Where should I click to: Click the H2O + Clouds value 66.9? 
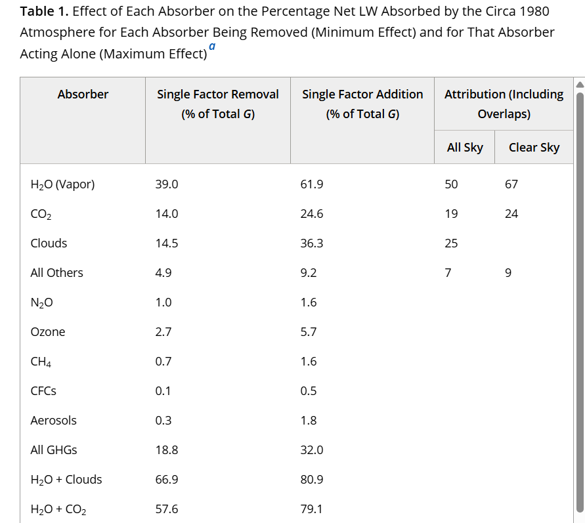pos(167,480)
